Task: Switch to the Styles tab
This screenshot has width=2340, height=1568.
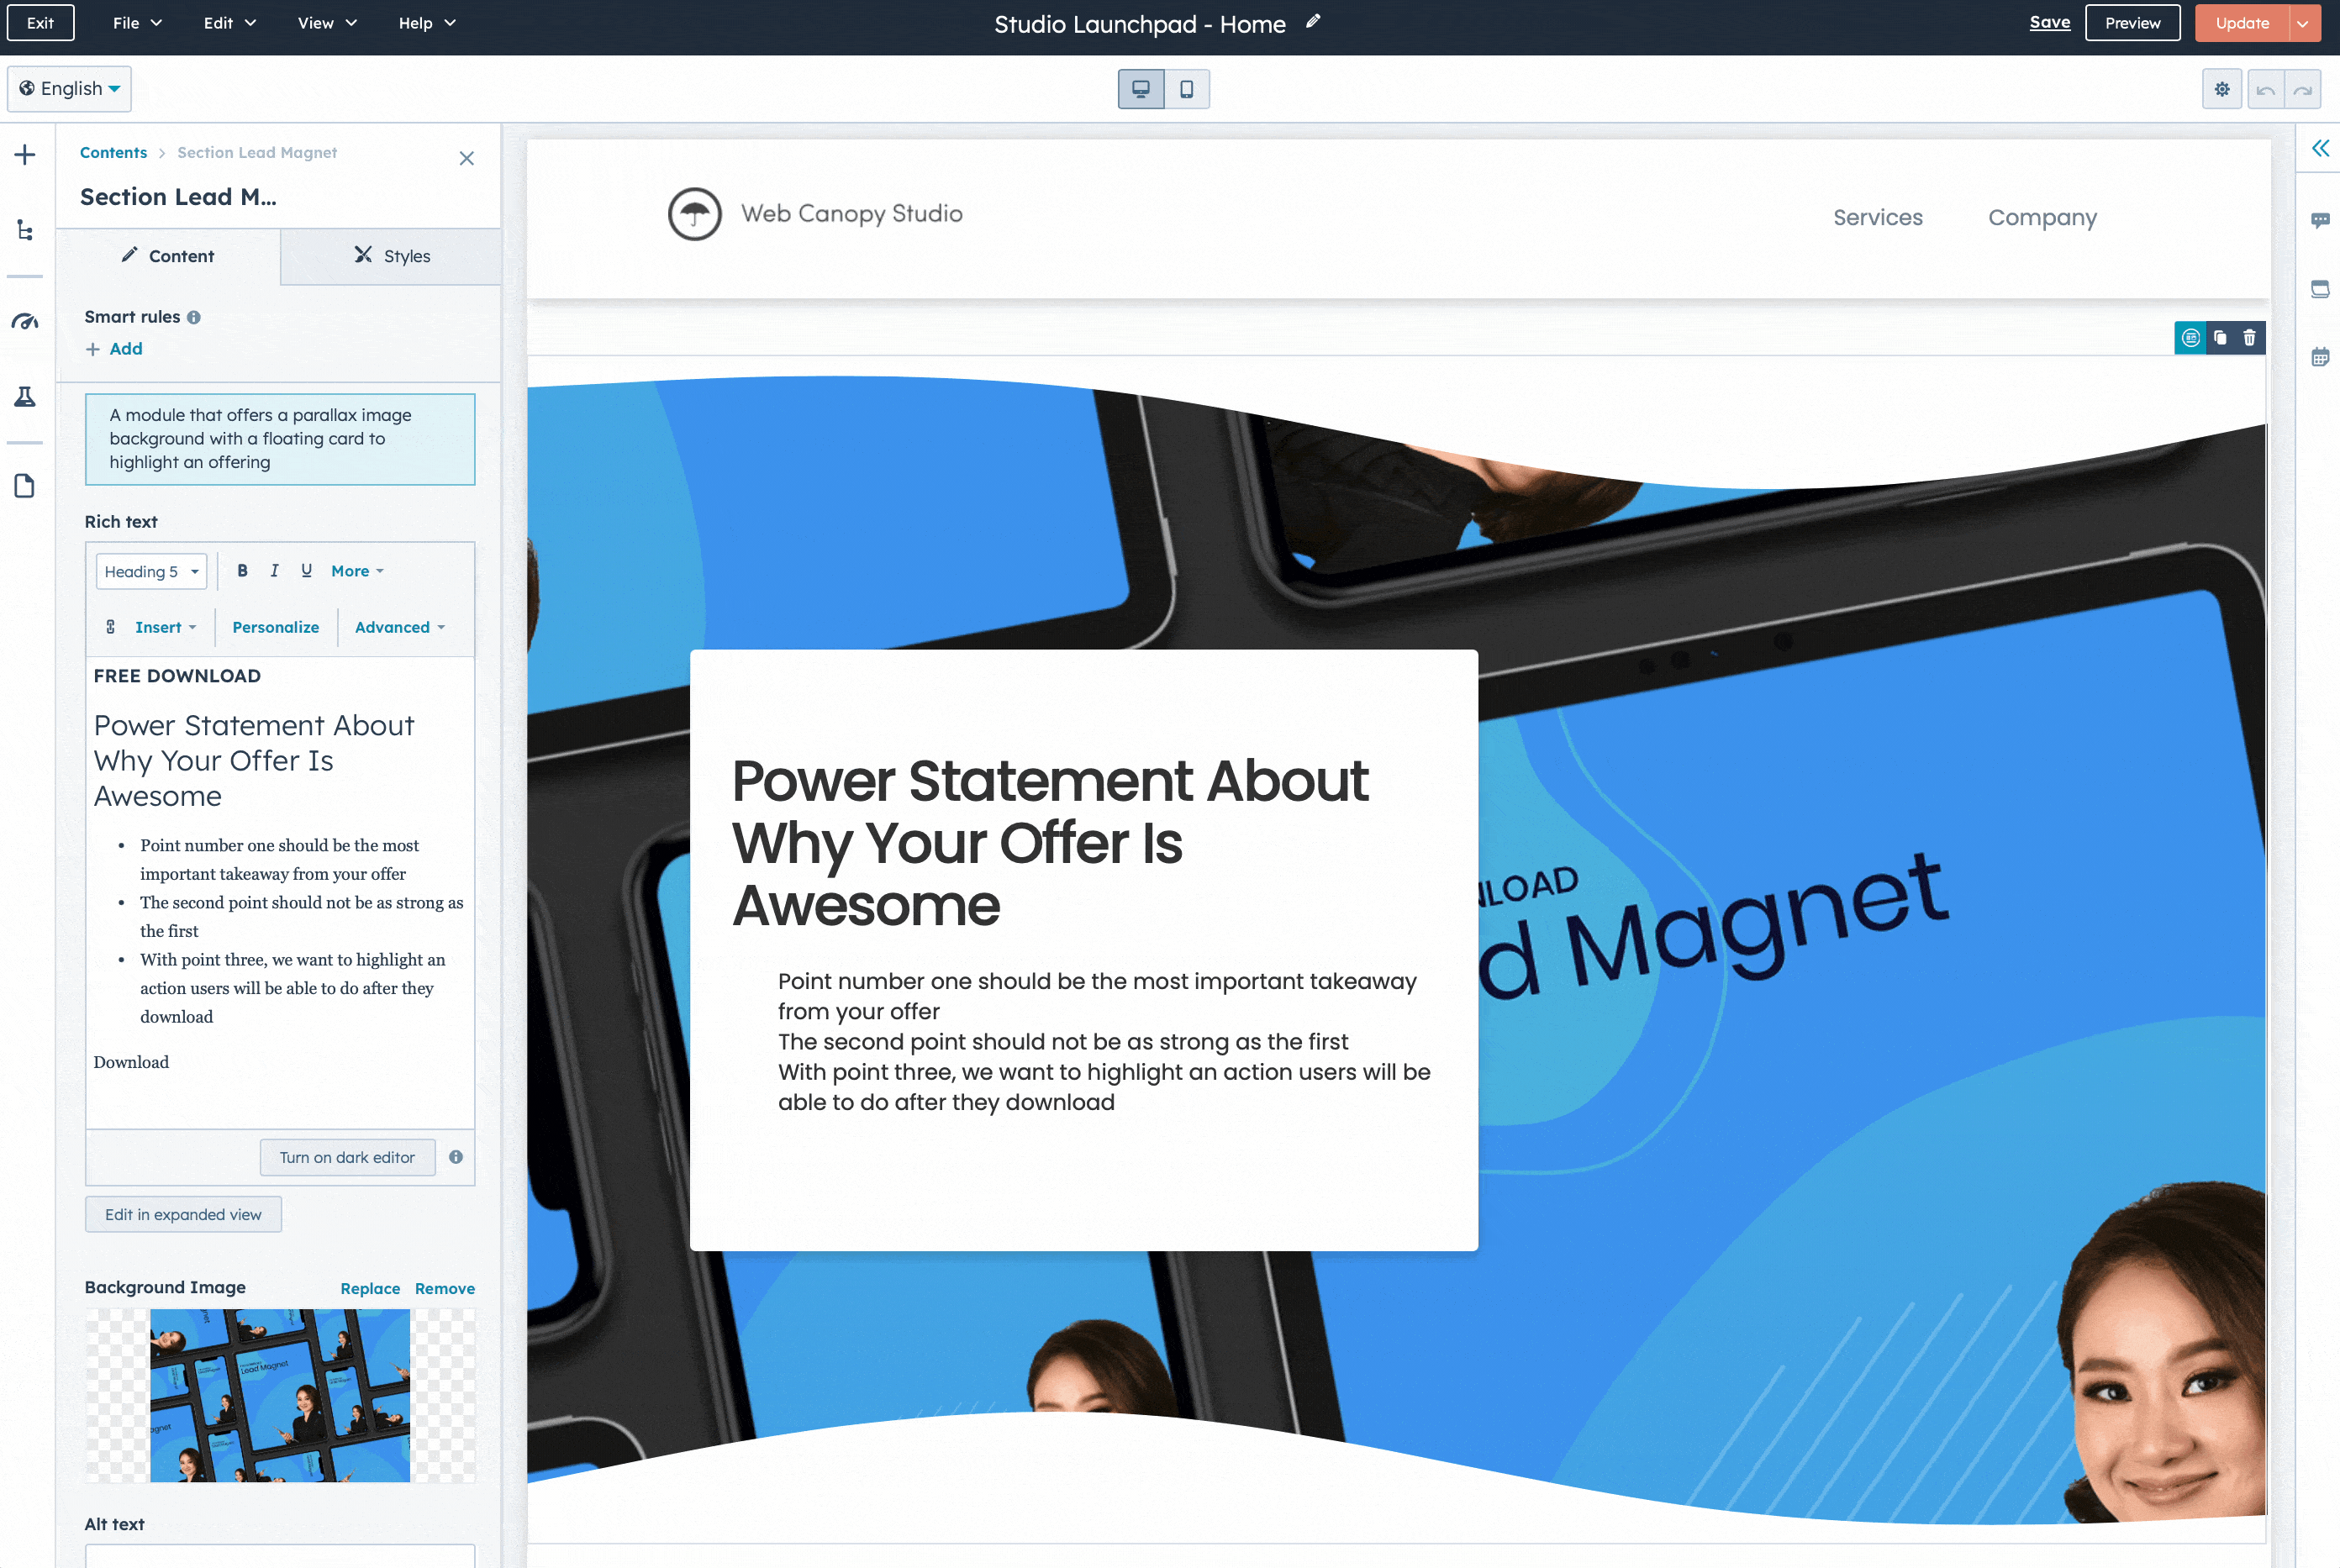Action: 390,256
